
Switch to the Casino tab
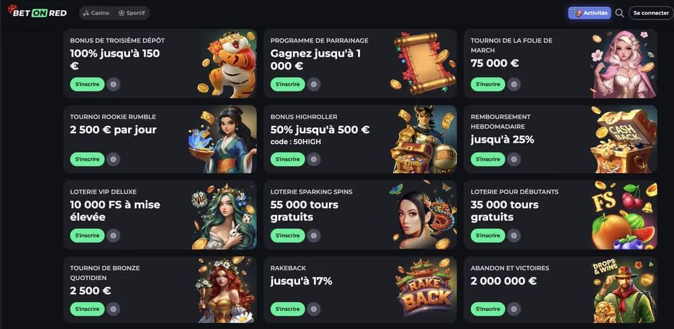[96, 13]
